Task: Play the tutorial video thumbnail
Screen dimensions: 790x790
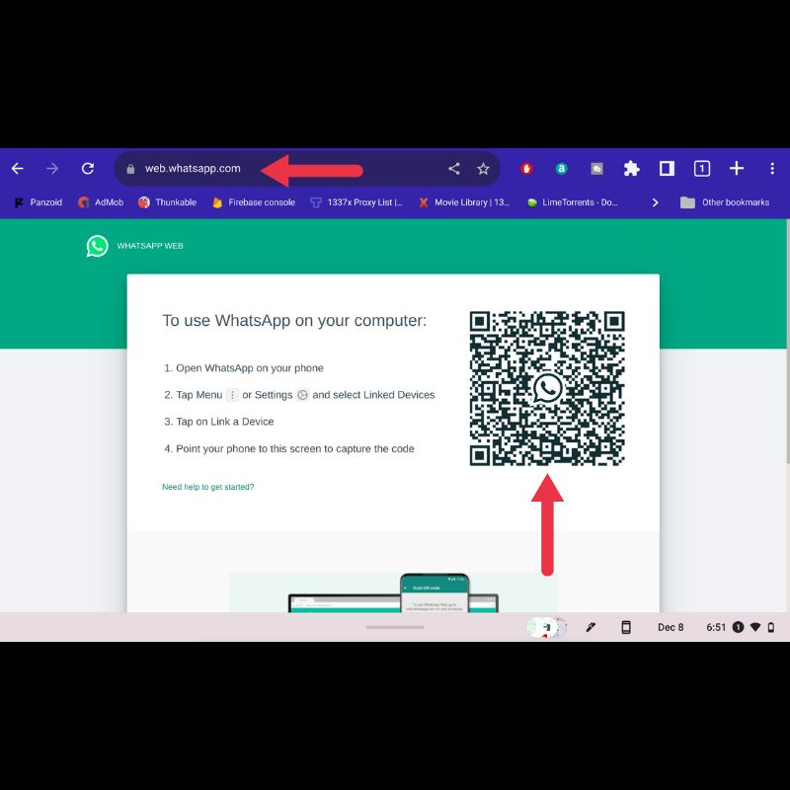Action: [x=393, y=592]
